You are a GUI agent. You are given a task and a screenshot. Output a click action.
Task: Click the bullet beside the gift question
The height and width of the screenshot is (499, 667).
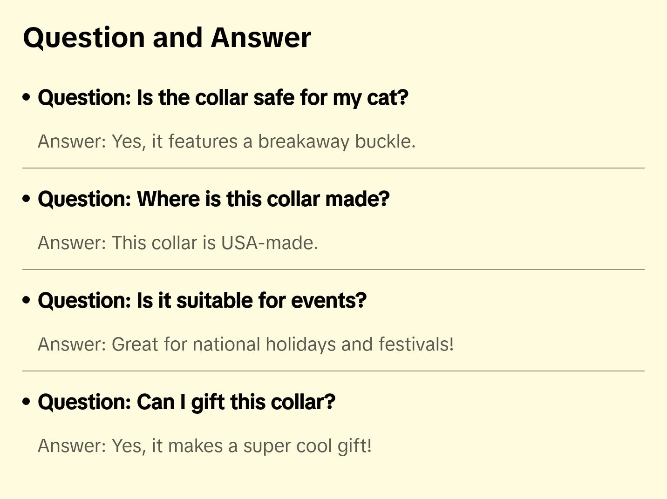click(x=27, y=402)
